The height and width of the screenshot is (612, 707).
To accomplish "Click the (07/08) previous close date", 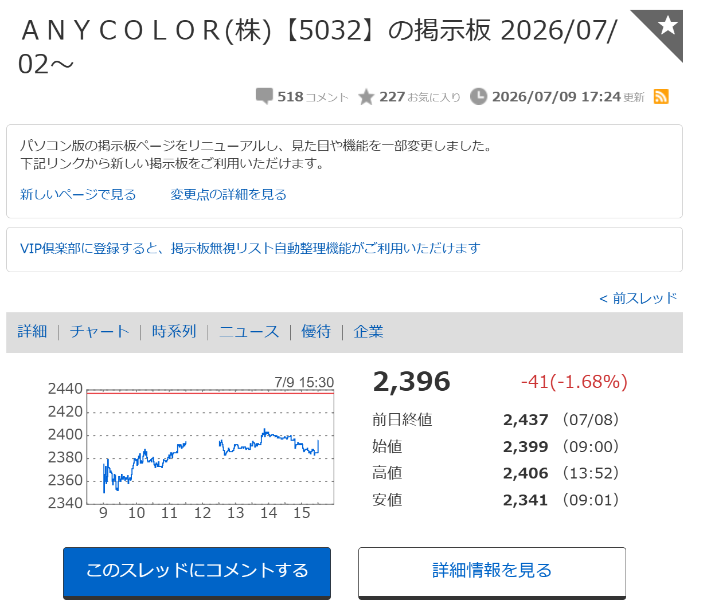I will click(591, 420).
